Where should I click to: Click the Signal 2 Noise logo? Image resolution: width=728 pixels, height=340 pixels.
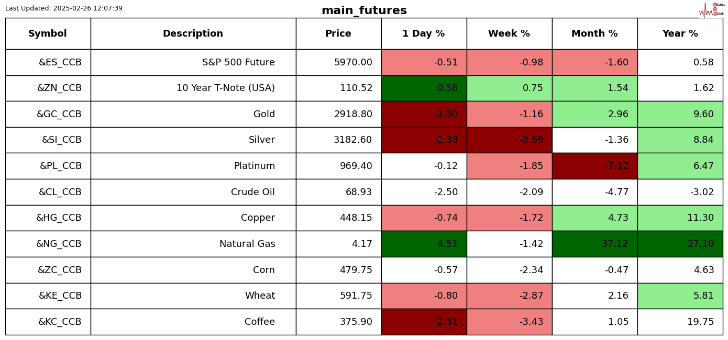click(712, 9)
